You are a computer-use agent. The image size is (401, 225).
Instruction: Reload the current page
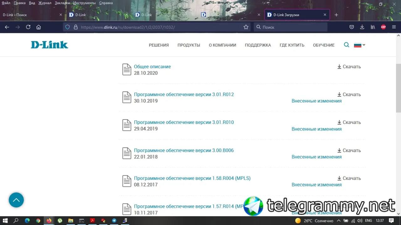pos(28,27)
